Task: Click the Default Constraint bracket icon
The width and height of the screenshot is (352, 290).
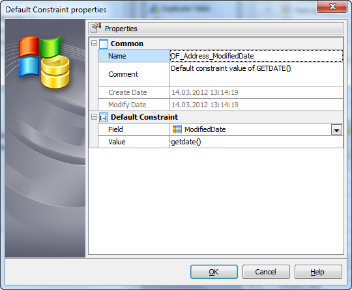Action: coord(104,117)
